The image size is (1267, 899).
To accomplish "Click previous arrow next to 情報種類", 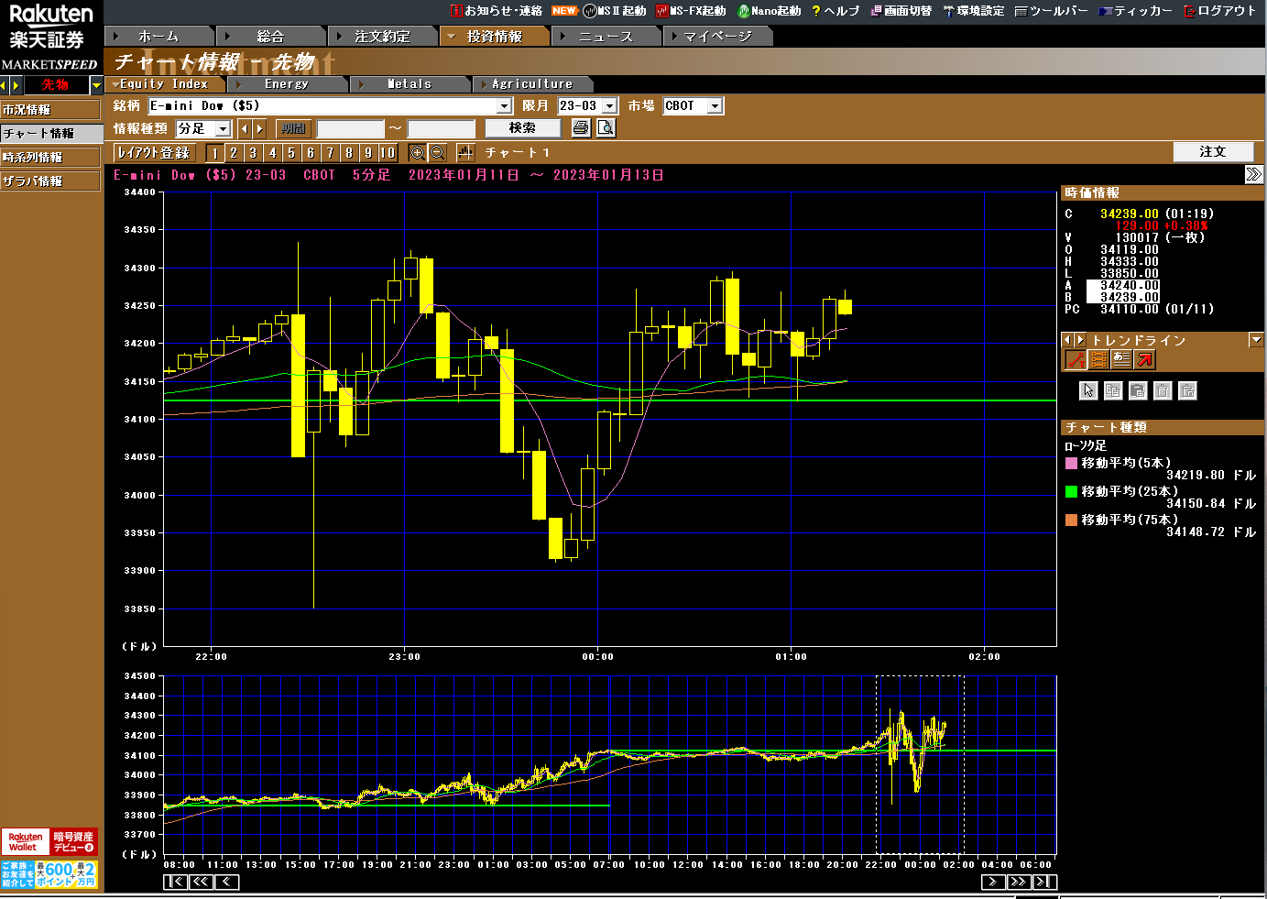I will (244, 129).
